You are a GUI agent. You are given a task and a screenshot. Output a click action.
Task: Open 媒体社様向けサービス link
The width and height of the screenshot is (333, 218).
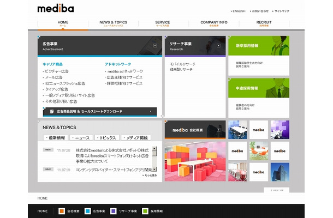click(x=124, y=83)
